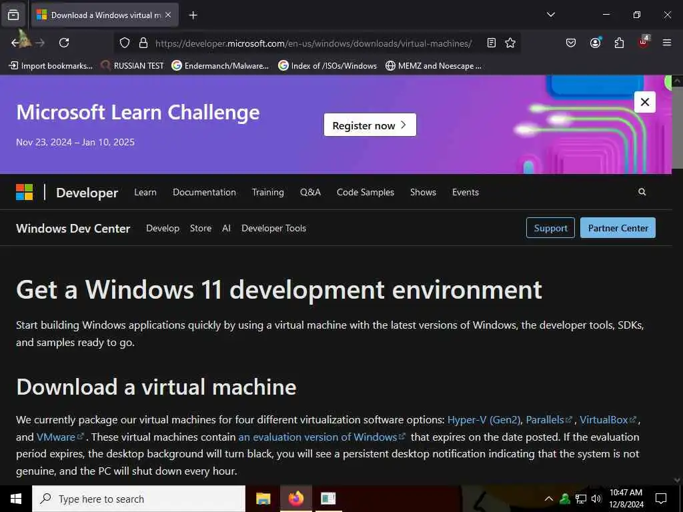
Task: Open Firefox account icon
Action: 595,43
